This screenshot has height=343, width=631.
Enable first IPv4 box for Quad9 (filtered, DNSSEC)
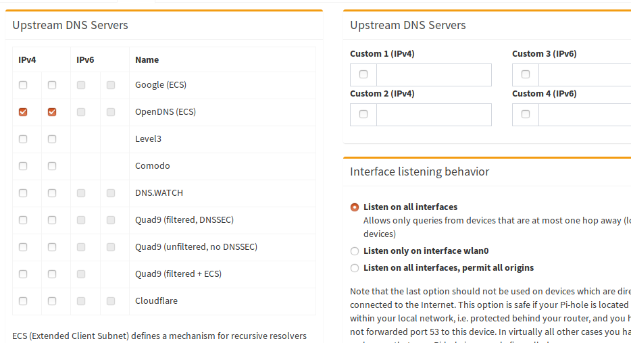[x=23, y=220]
